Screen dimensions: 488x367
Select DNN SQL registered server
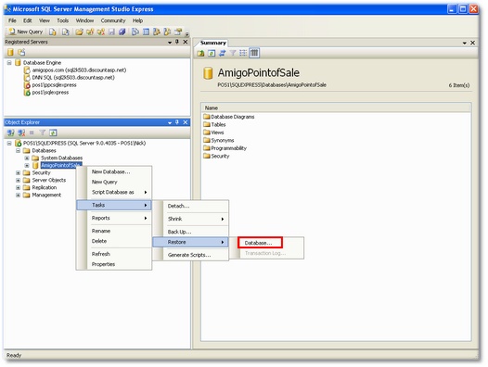pos(73,78)
